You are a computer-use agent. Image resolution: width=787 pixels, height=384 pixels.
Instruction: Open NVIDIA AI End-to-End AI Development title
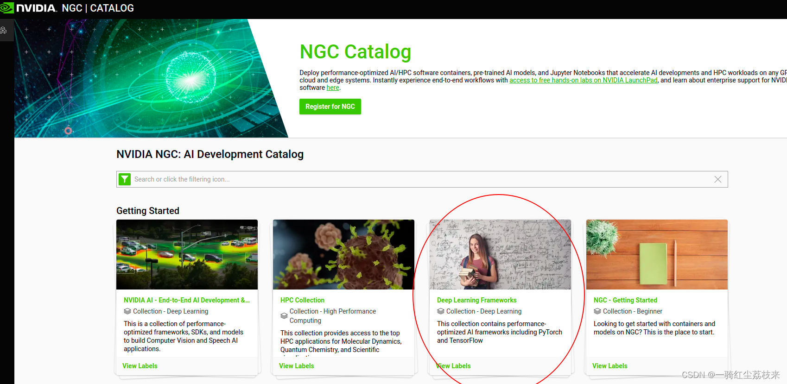[x=187, y=300]
